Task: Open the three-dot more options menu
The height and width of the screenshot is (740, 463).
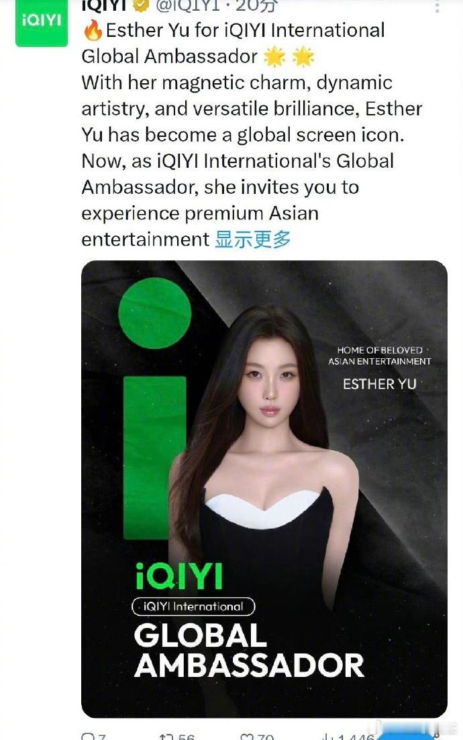Action: (437, 5)
